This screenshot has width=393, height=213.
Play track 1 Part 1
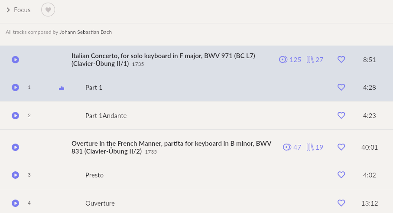click(15, 87)
